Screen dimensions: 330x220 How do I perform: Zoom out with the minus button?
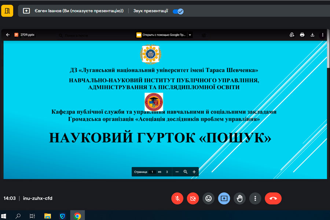point(177,172)
